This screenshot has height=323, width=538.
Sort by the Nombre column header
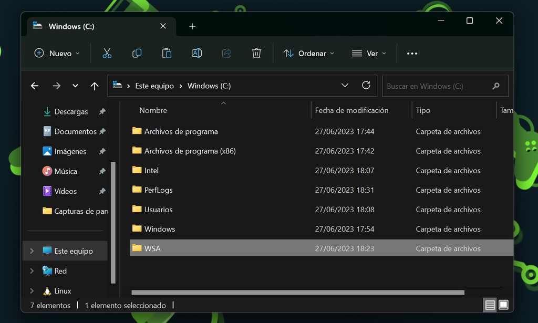click(153, 110)
